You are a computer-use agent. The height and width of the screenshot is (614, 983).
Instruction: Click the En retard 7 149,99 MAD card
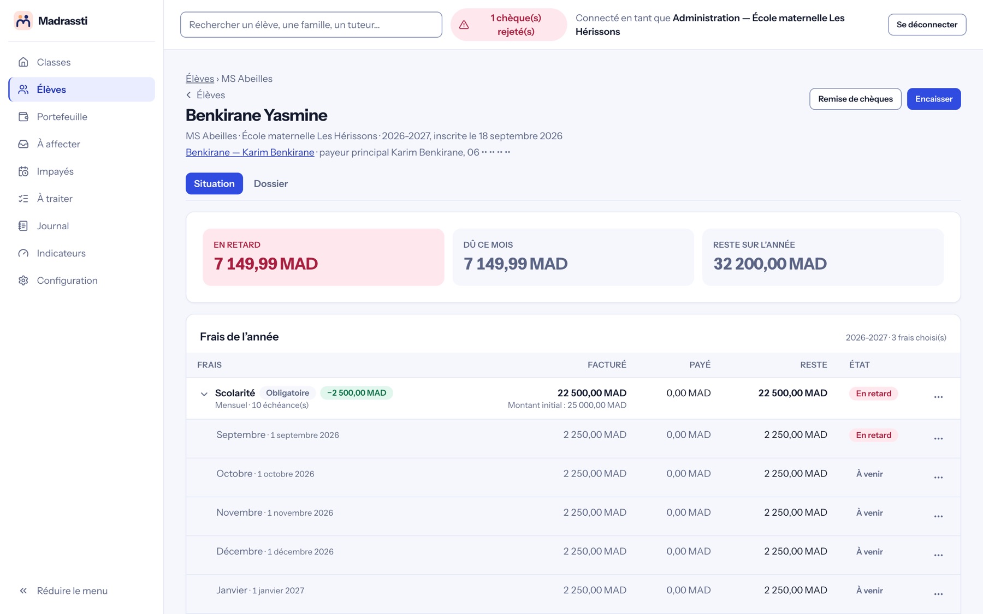[x=323, y=257]
